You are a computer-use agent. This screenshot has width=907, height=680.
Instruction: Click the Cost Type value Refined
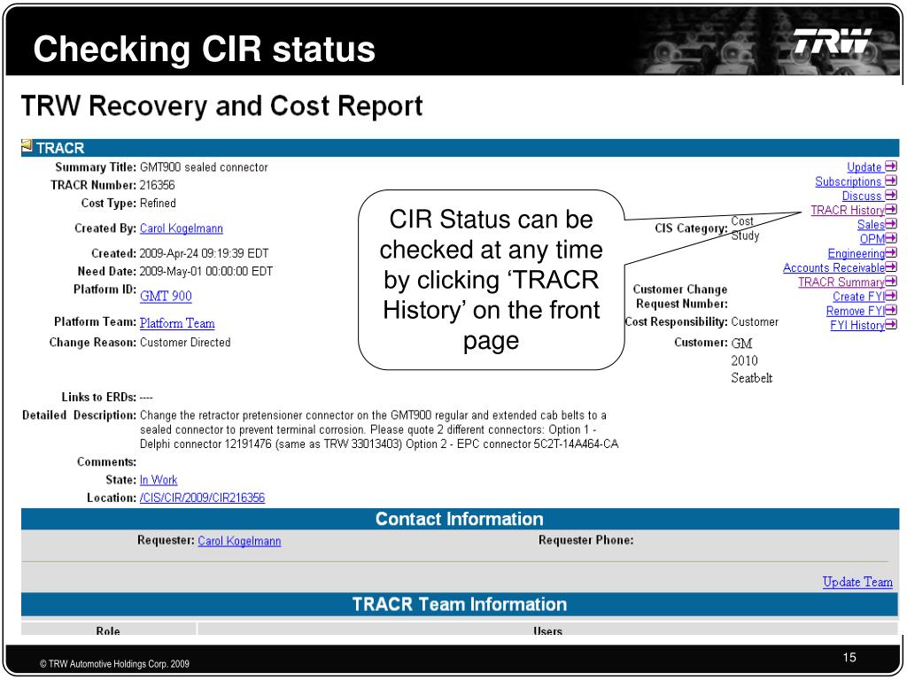pyautogui.click(x=158, y=203)
